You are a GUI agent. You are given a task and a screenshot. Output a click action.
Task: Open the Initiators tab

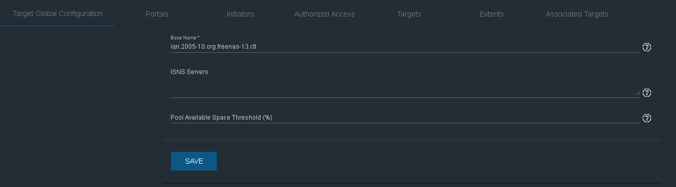(240, 14)
